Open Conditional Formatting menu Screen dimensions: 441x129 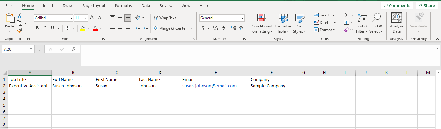coord(261,24)
